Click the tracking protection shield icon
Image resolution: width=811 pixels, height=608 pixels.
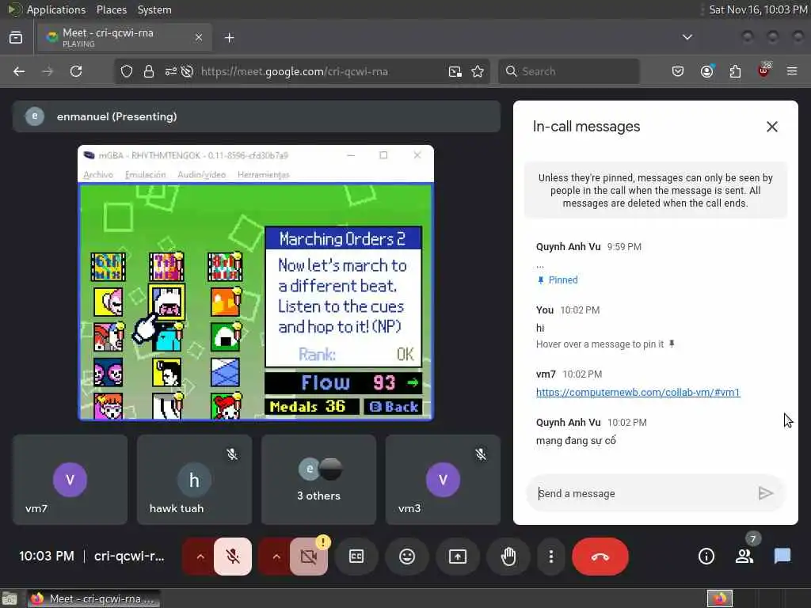(x=127, y=71)
